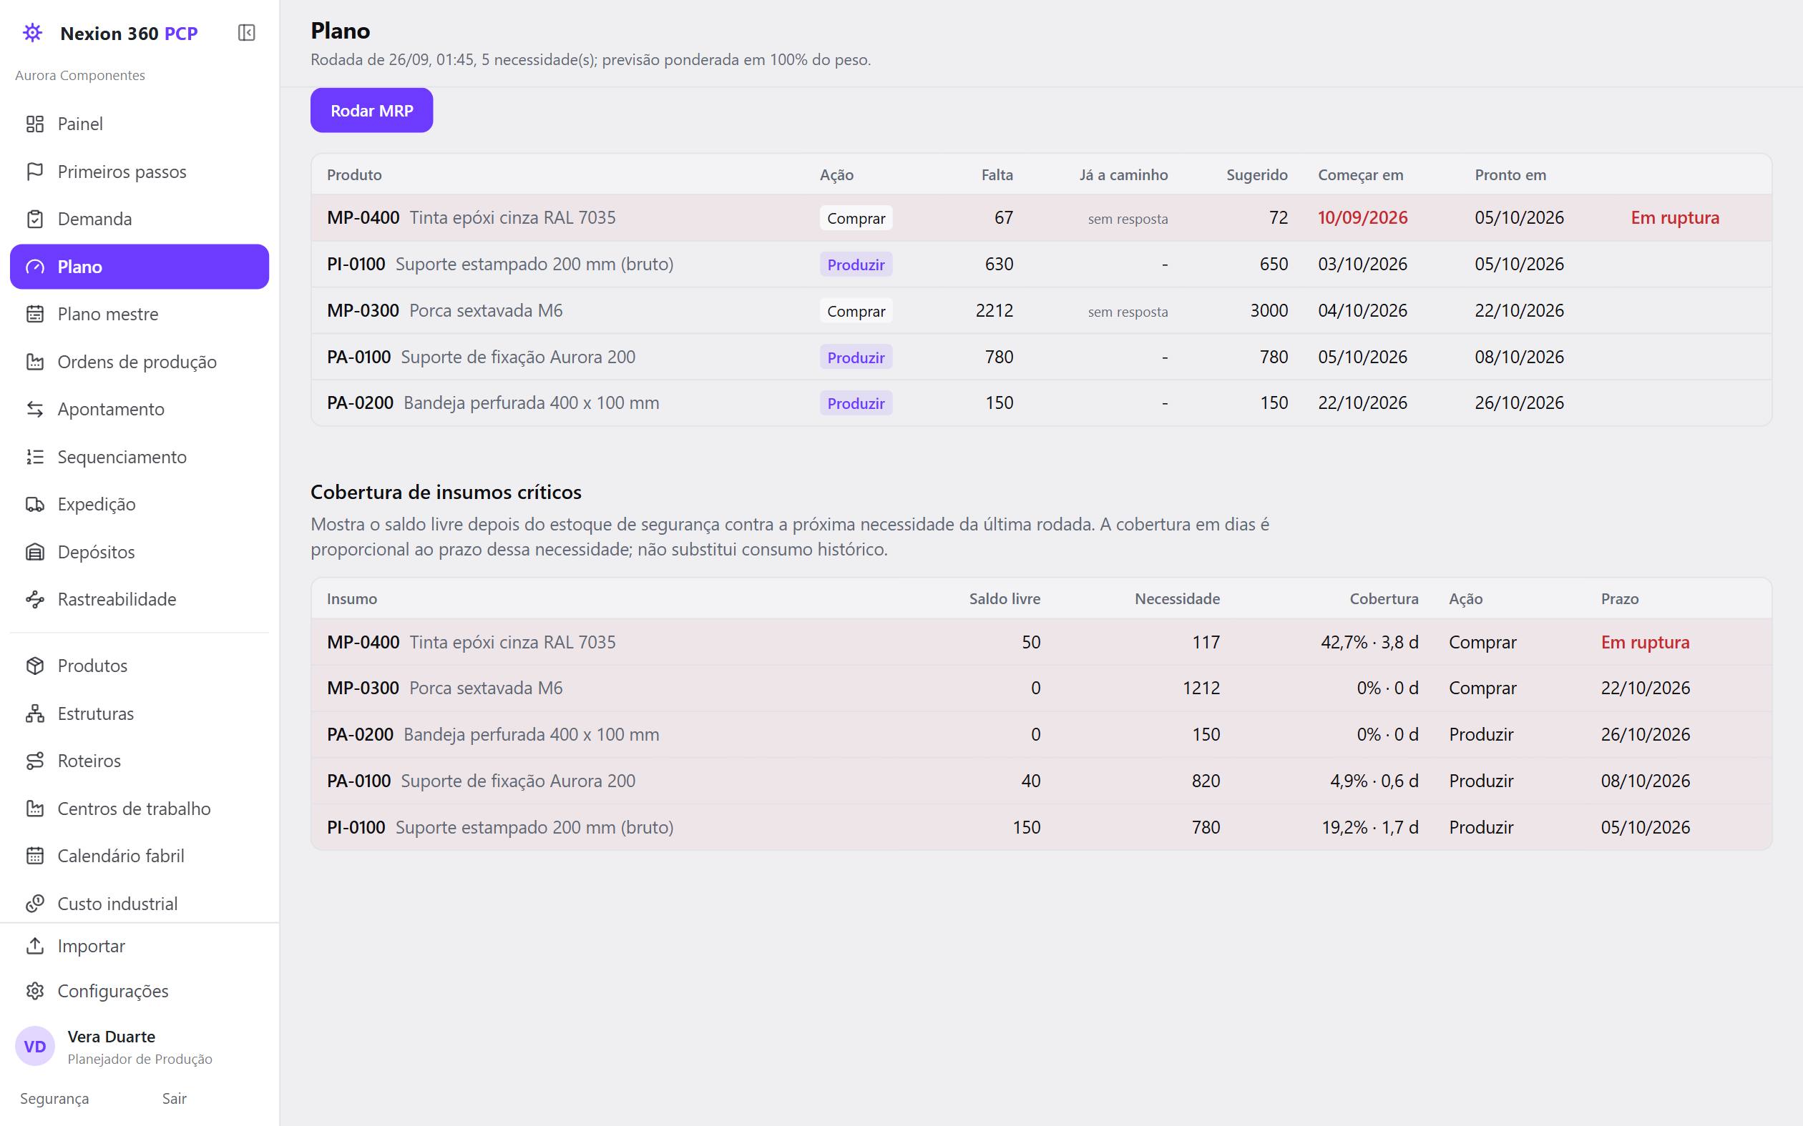Click coverage value 42,7% · 3,8 d

[x=1369, y=642]
